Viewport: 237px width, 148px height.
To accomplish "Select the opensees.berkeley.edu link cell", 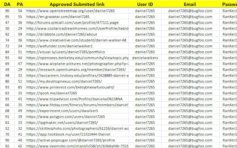I will (x=77, y=58).
